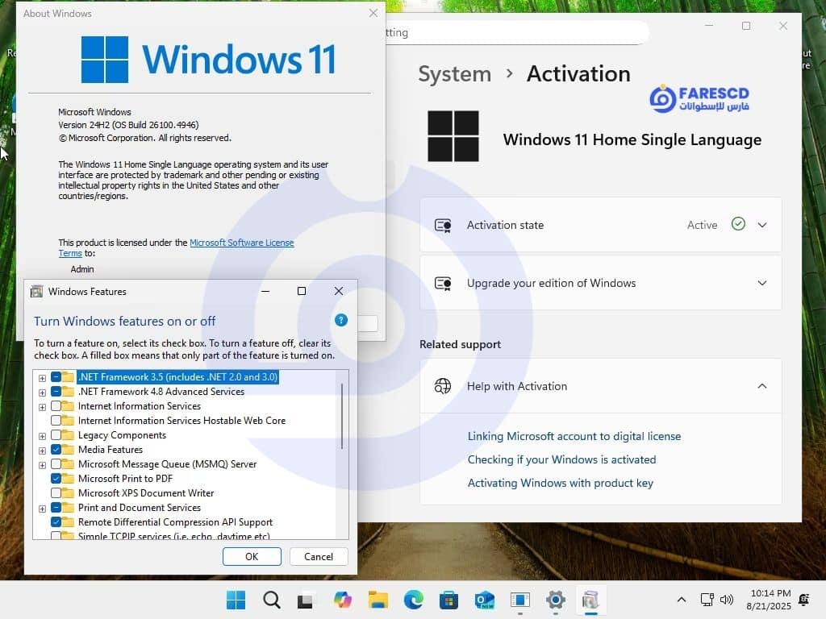Switch to Settings gear on taskbar
This screenshot has width=826, height=619.
(x=555, y=600)
